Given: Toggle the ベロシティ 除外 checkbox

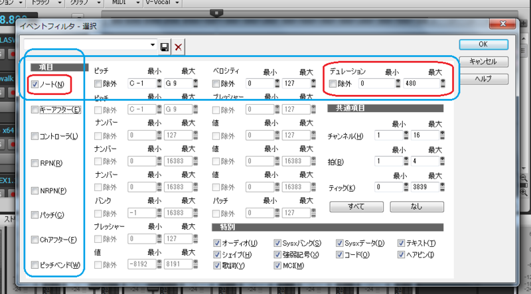Looking at the screenshot, I should [216, 84].
